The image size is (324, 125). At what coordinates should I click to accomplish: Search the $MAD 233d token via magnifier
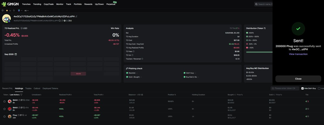(x=24, y=100)
